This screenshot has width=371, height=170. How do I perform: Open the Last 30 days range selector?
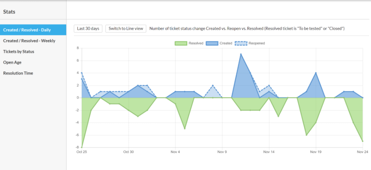(x=88, y=29)
